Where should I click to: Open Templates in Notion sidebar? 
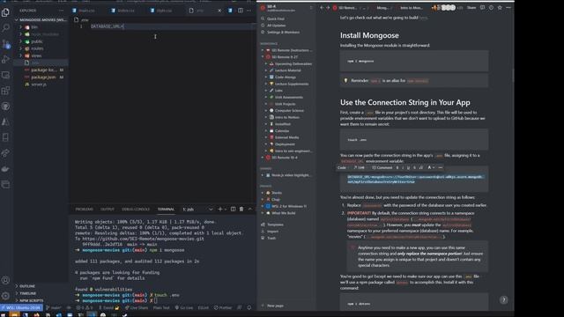275,225
